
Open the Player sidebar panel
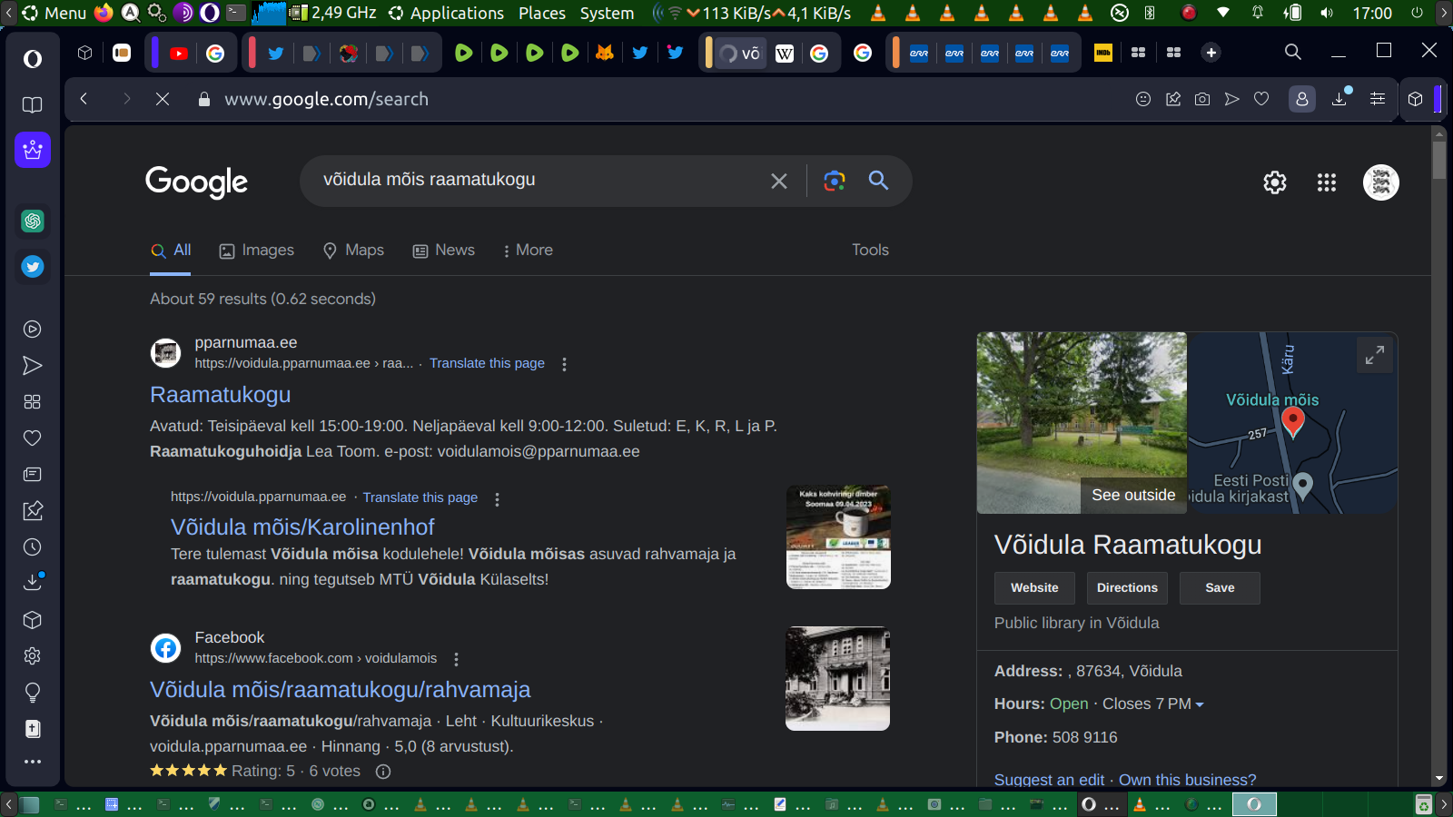point(33,330)
